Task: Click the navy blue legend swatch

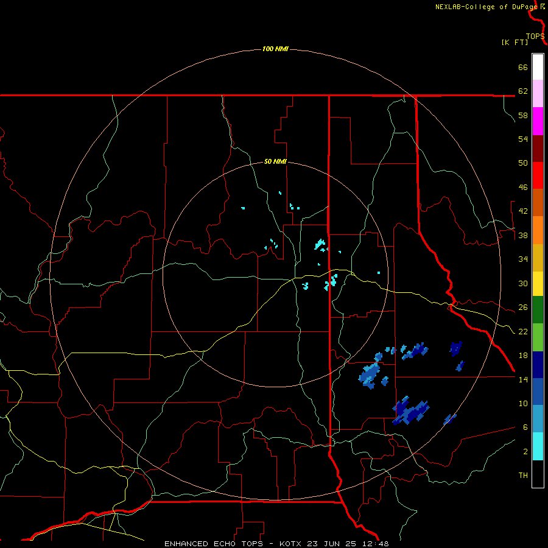Action: 538,365
